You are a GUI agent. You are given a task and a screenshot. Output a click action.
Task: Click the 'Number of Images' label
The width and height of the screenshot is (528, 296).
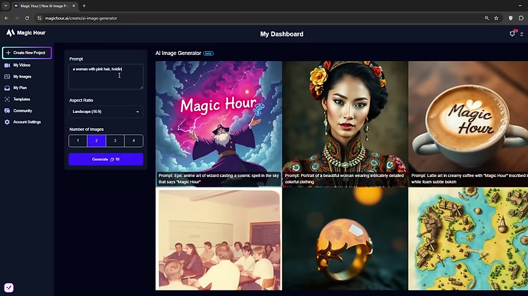[x=86, y=129]
